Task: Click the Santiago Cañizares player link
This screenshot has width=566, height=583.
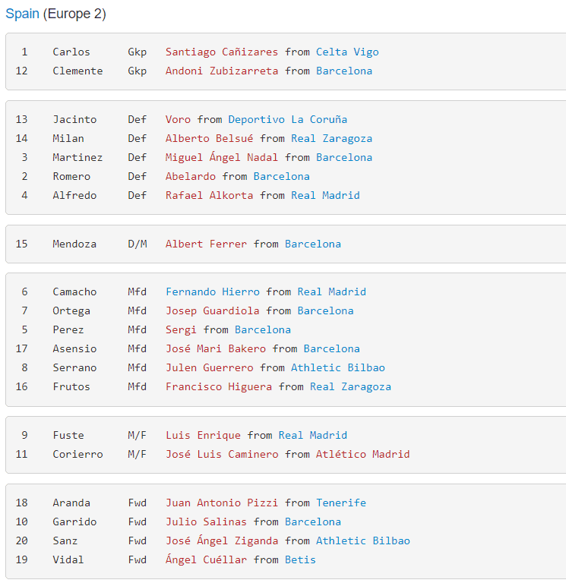Action: 222,52
